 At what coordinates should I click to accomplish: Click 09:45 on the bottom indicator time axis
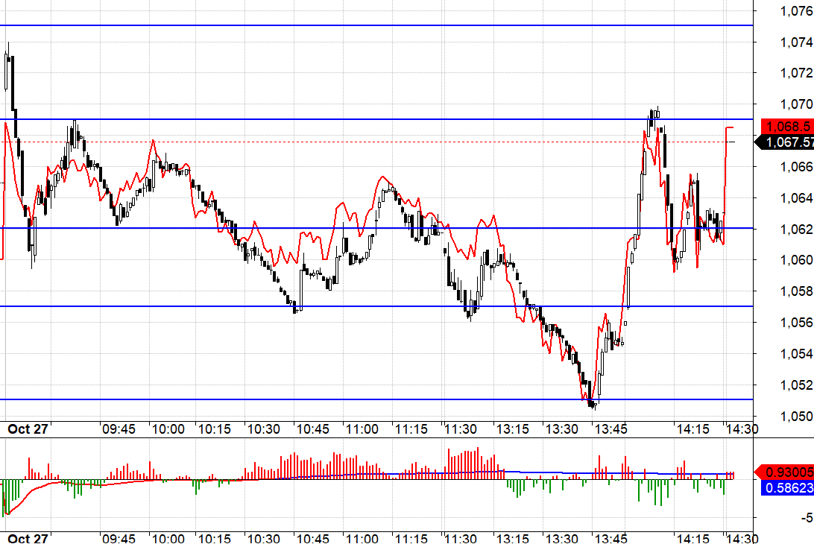[x=119, y=538]
